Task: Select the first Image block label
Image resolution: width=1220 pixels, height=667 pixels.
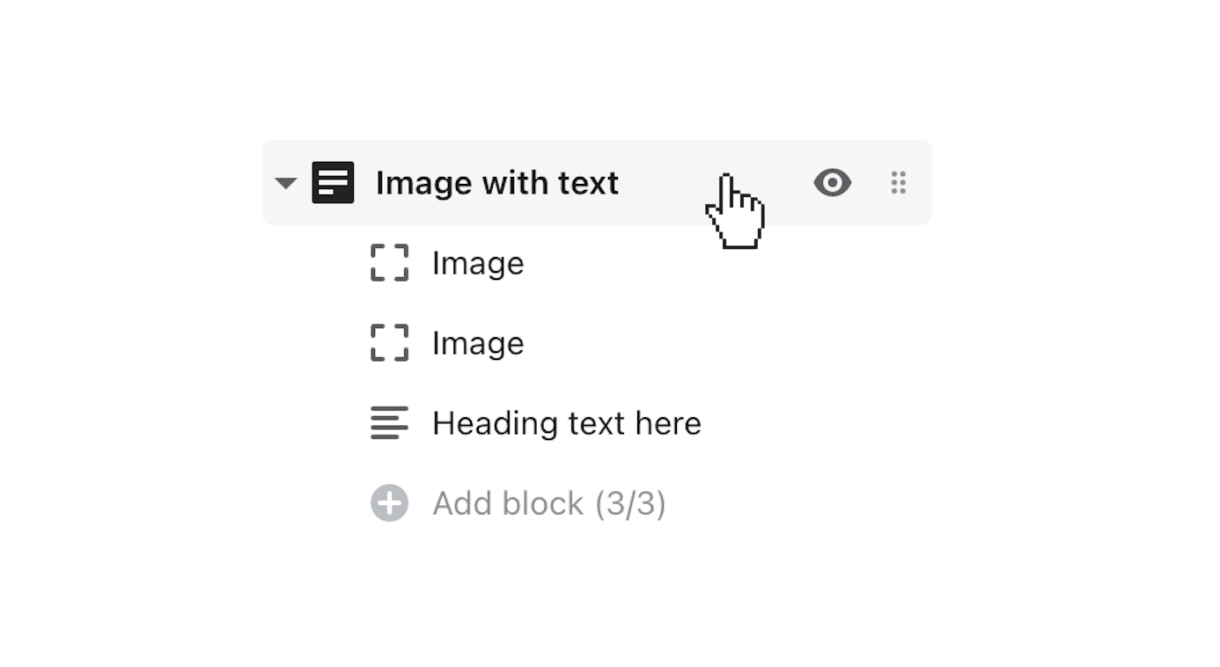Action: click(478, 263)
